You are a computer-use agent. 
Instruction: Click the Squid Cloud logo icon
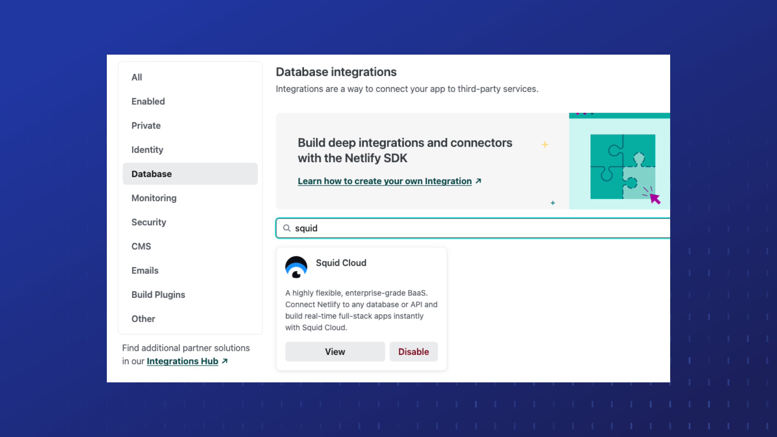pos(296,267)
